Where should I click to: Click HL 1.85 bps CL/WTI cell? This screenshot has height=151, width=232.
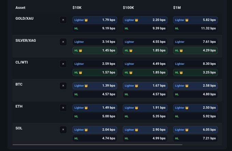point(145,72)
